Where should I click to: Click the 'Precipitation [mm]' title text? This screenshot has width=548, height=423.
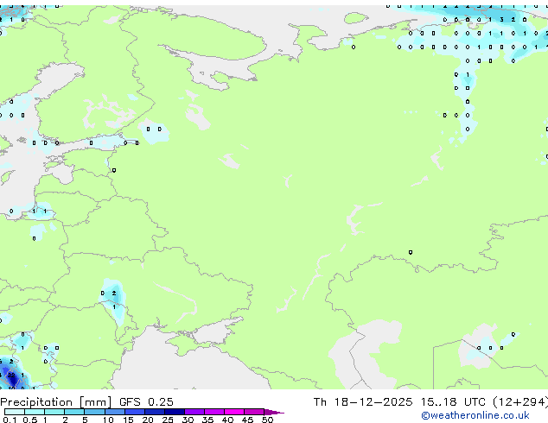[x=56, y=402]
